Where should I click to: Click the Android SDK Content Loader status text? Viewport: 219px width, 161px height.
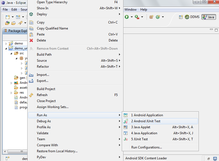[x=146, y=158]
